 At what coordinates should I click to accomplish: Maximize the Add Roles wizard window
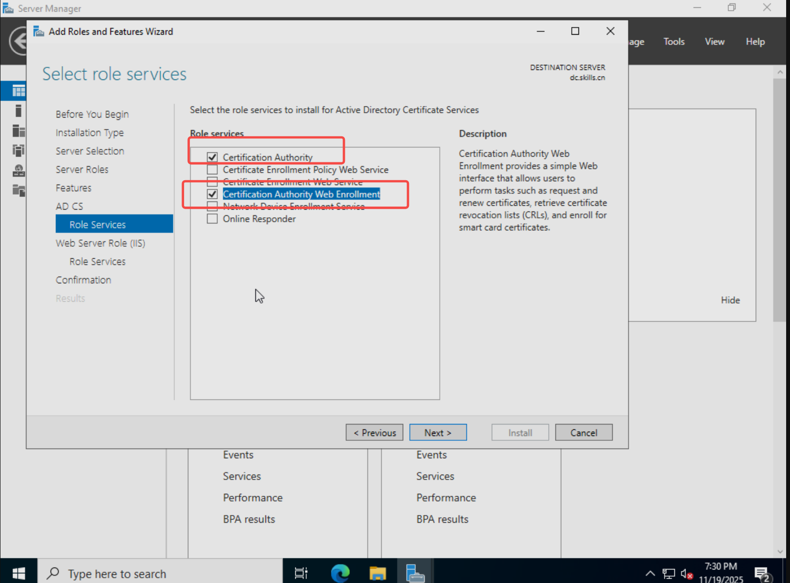click(575, 31)
